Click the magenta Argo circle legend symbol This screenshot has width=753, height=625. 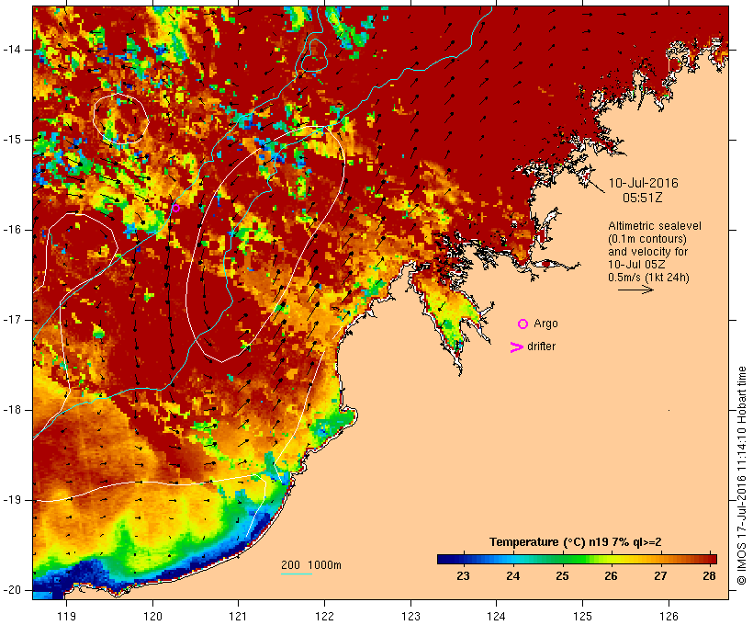523,324
